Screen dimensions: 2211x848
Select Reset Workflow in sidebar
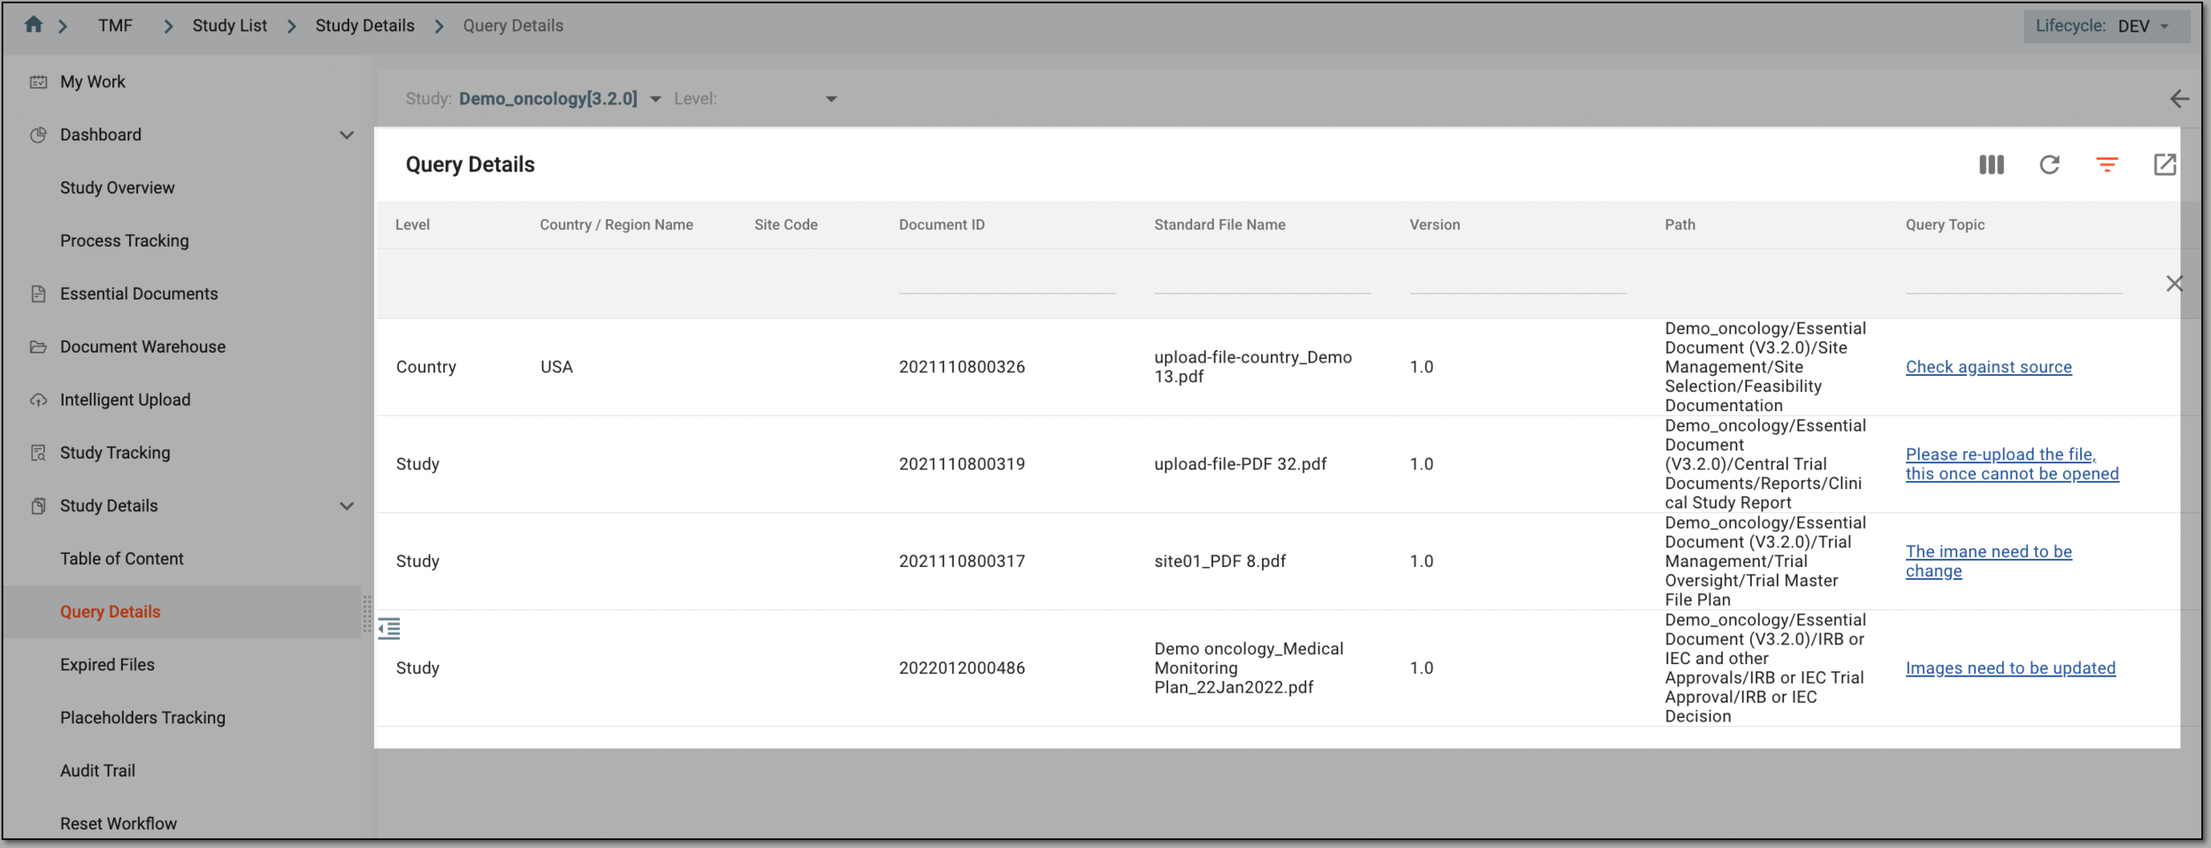click(119, 823)
